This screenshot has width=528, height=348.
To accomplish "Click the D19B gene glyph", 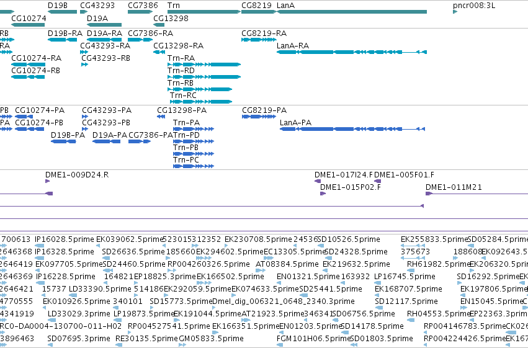I will tap(62, 12).
